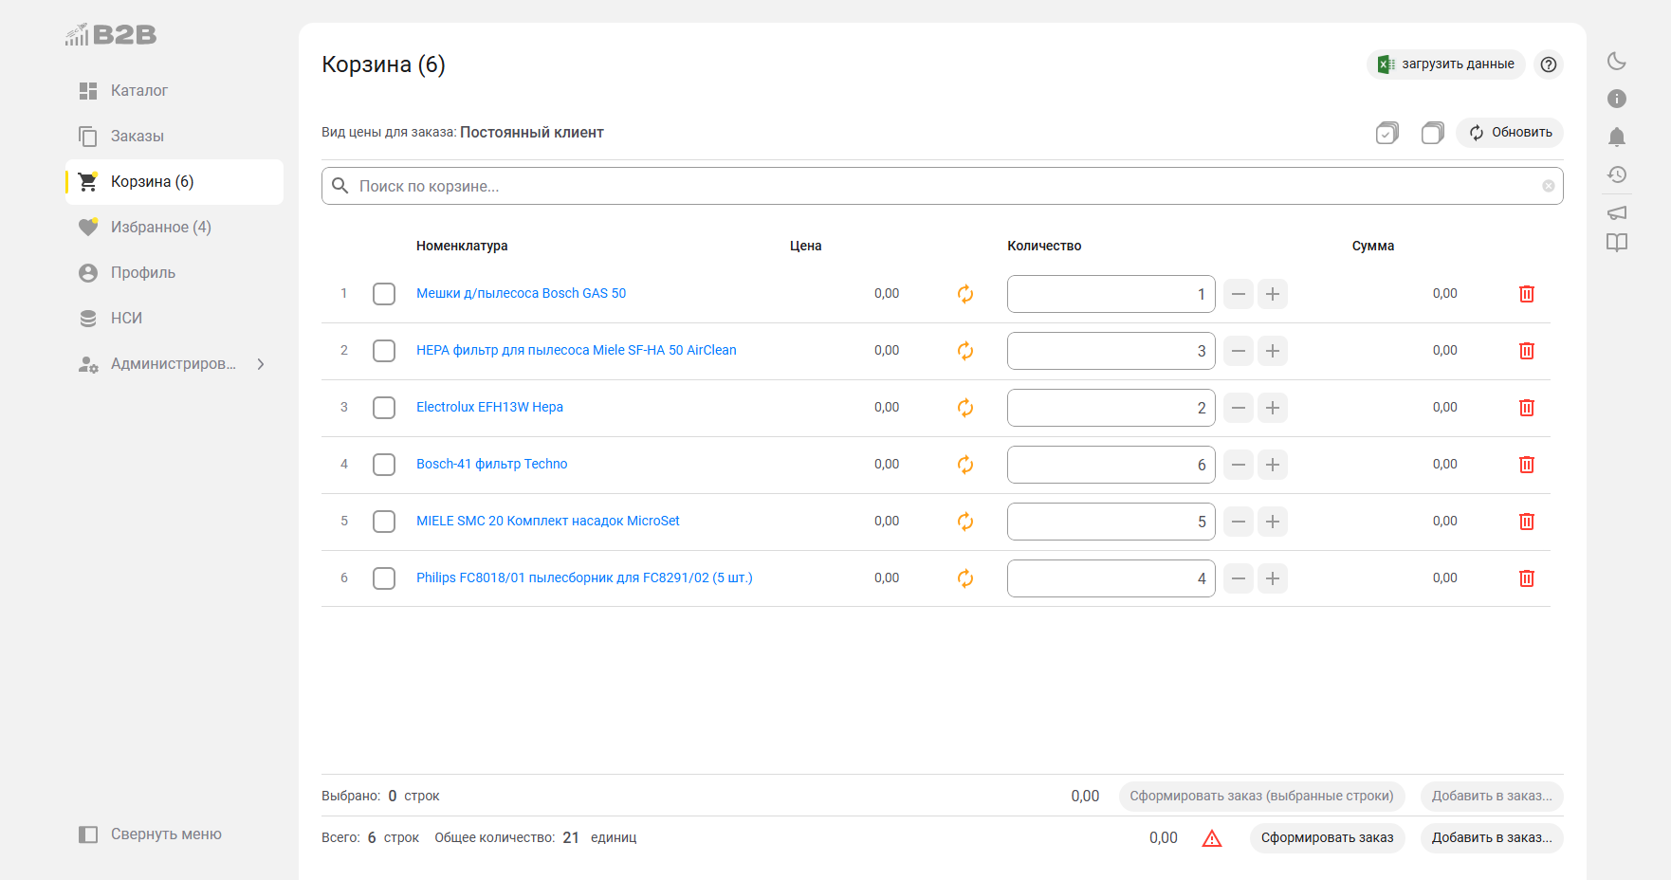Refresh price for MIELE SMC 20 Комплект

965,522
